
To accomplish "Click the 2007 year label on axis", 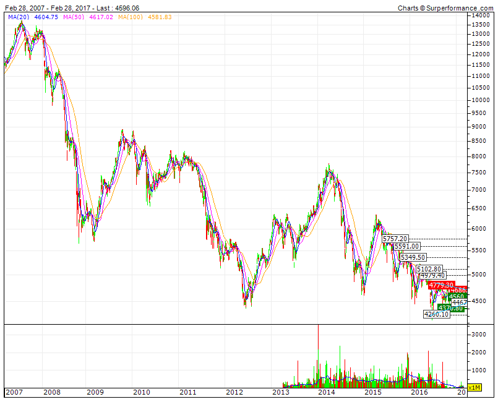I will pos(14,392).
